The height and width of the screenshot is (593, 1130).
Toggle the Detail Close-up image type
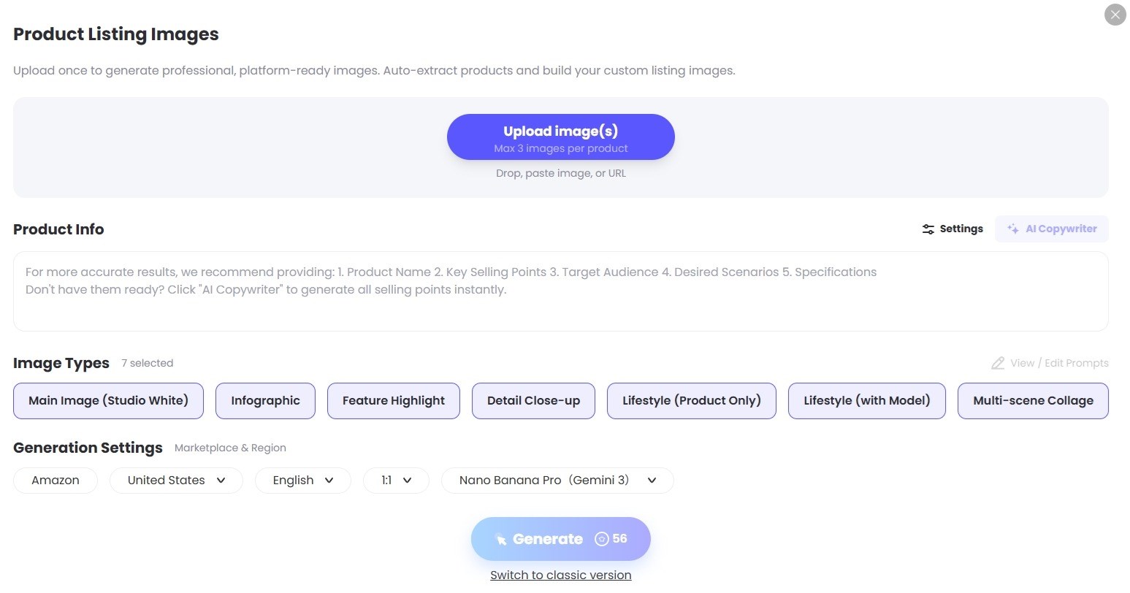(533, 401)
